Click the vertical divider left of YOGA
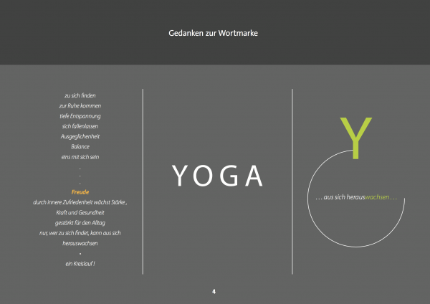430x304 pixels. coord(143,181)
